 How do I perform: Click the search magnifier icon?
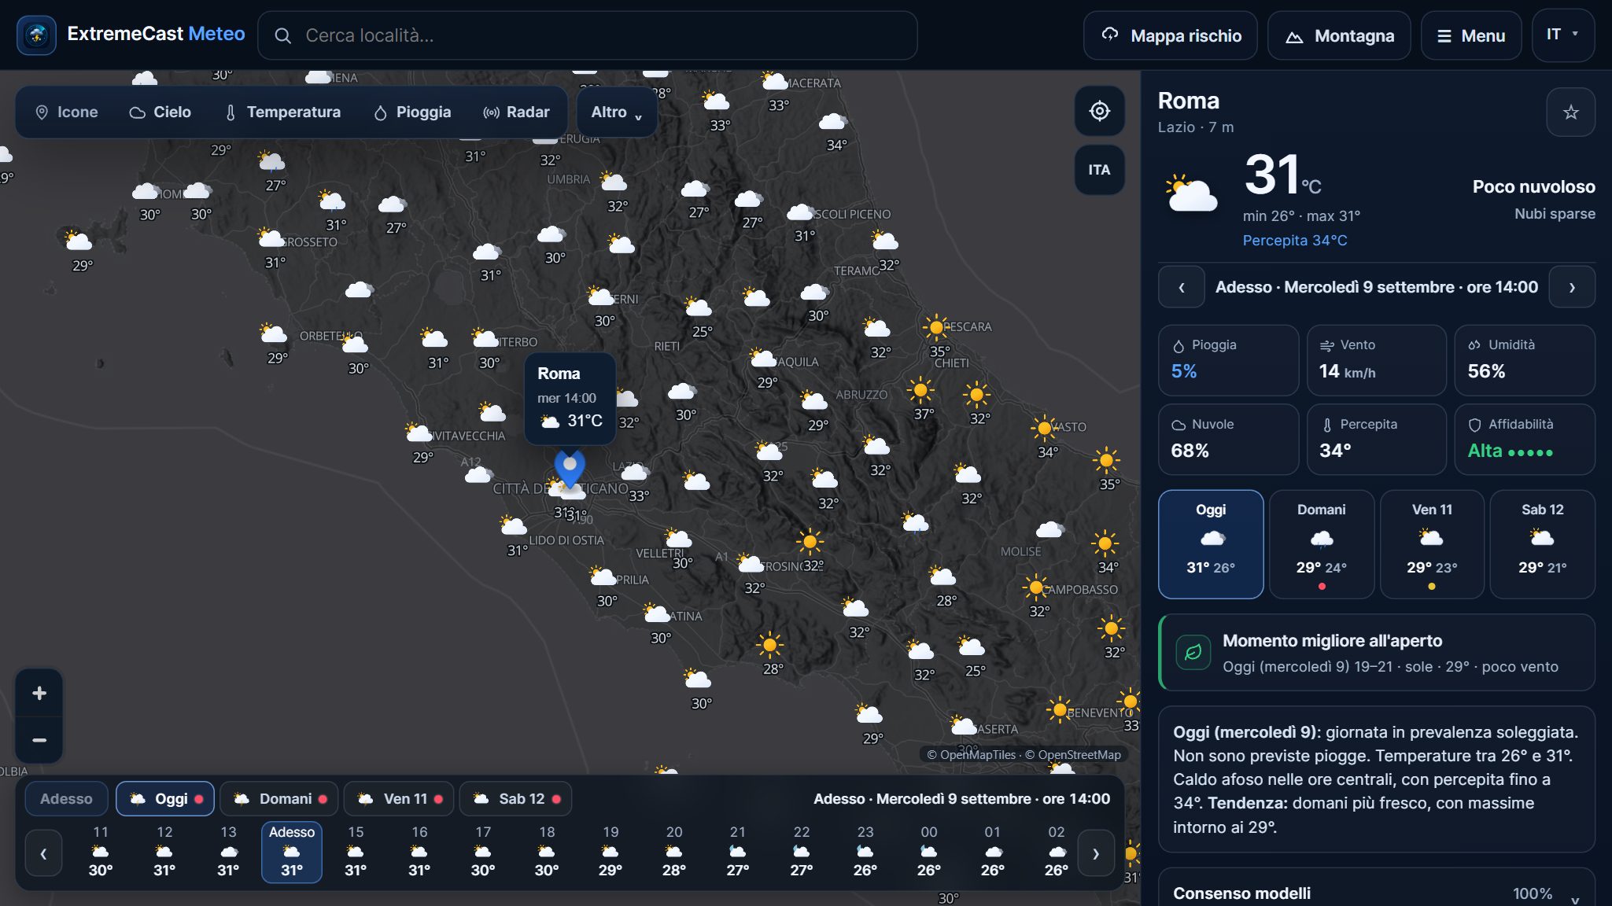283,35
